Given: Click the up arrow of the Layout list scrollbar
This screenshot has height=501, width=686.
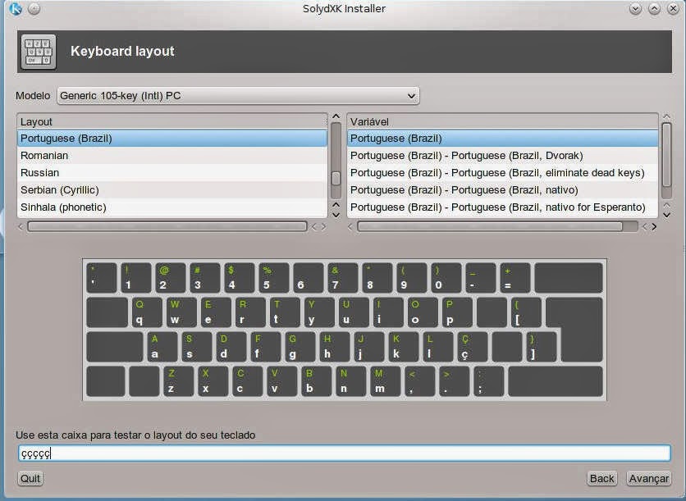Looking at the screenshot, I should coord(336,116).
